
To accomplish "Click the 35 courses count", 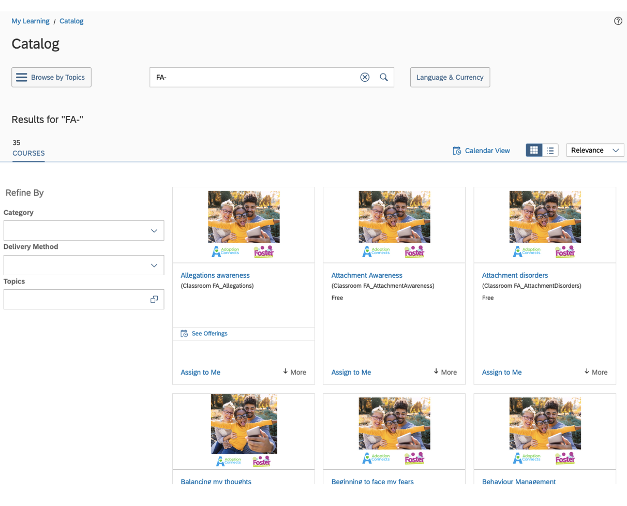I will point(17,143).
